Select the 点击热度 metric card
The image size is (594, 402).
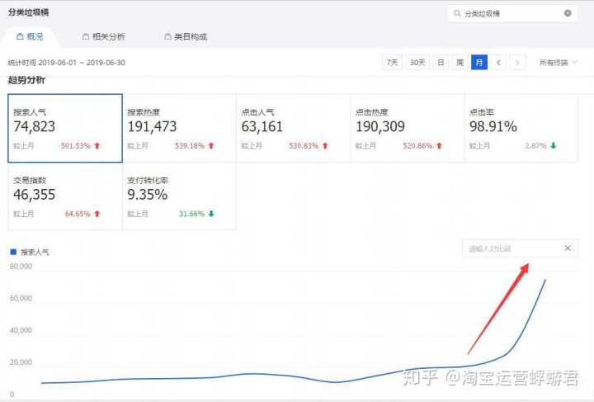point(408,128)
